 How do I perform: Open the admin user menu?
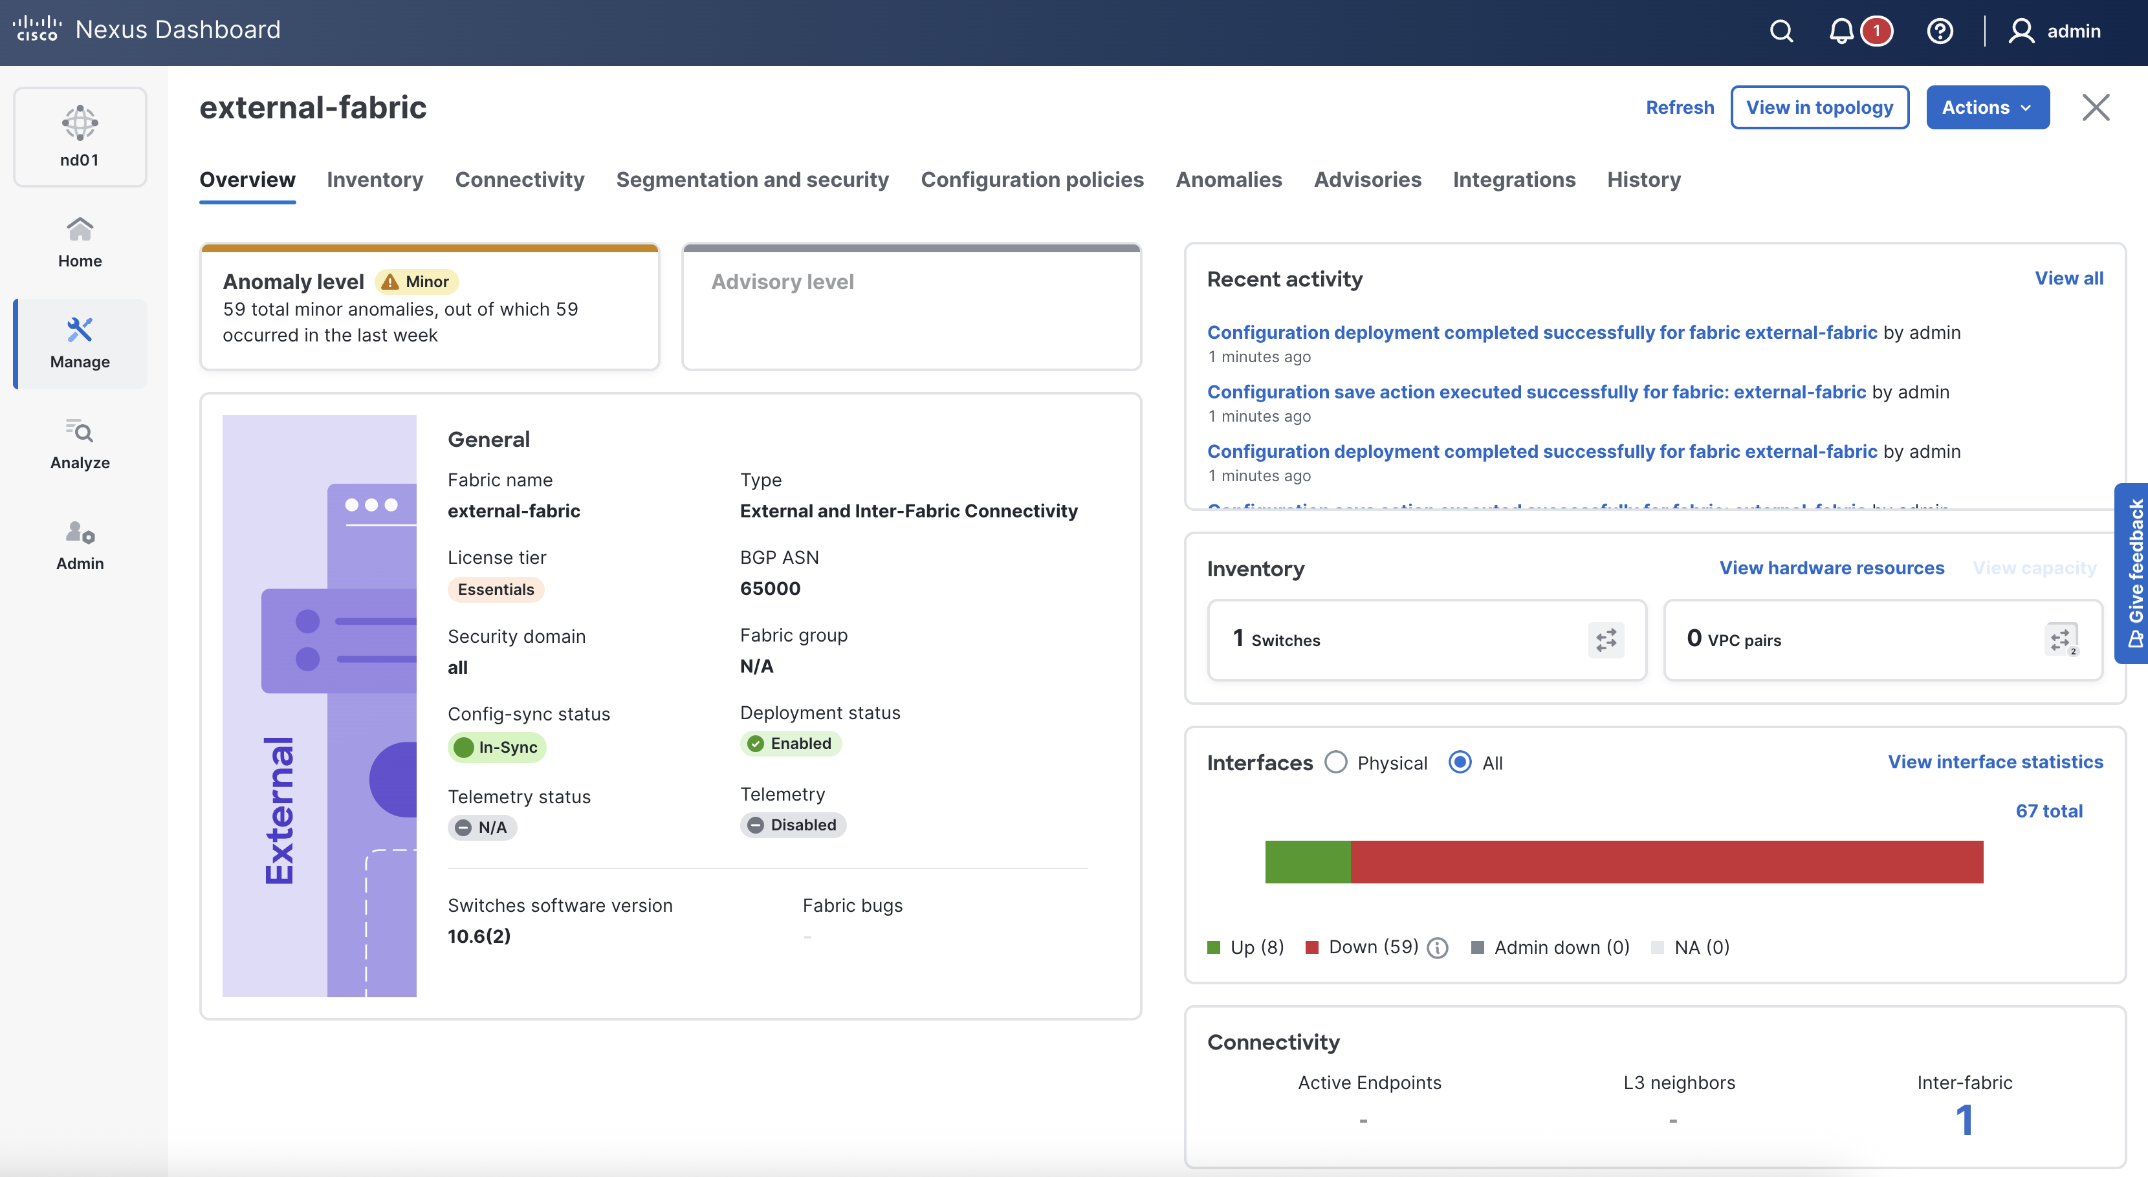coord(2055,32)
